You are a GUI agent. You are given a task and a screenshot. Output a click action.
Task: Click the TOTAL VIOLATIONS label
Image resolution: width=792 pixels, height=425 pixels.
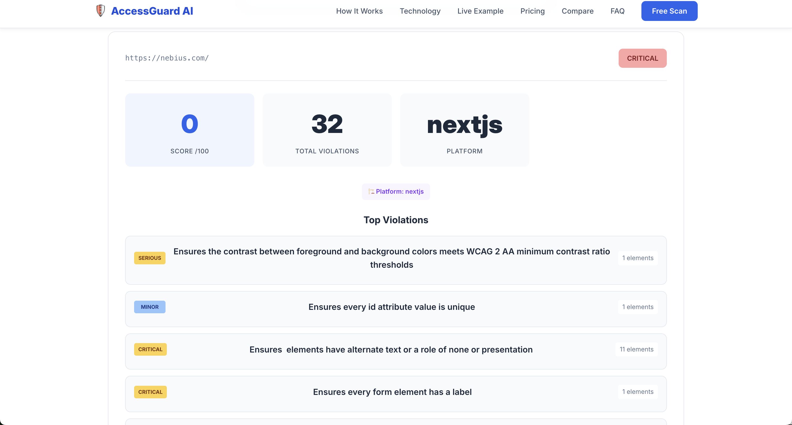click(x=327, y=151)
